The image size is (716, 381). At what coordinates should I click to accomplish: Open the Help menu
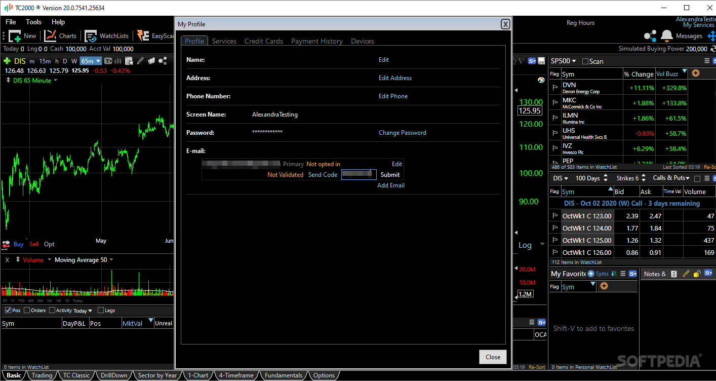click(x=58, y=22)
